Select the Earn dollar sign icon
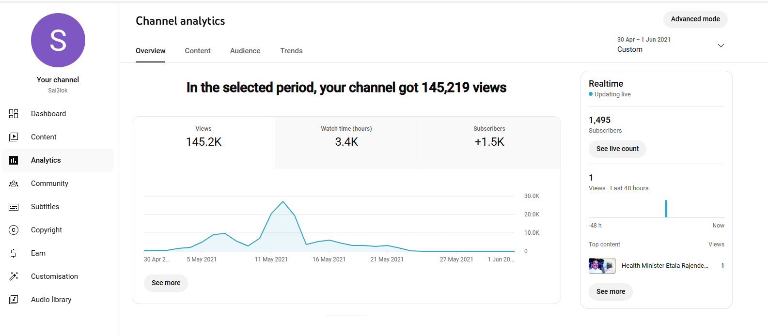 click(14, 253)
